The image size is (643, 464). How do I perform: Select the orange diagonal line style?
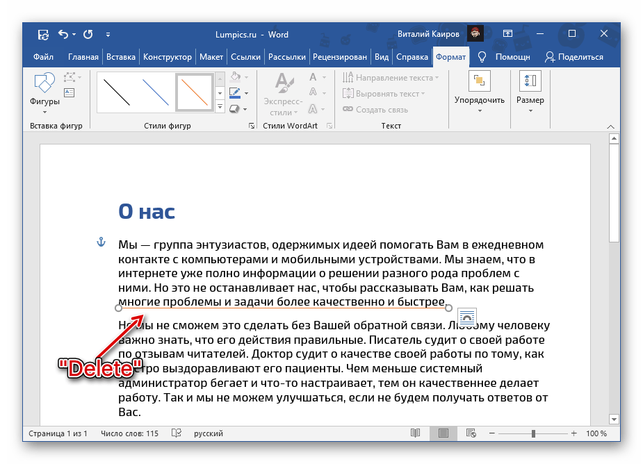coord(195,92)
